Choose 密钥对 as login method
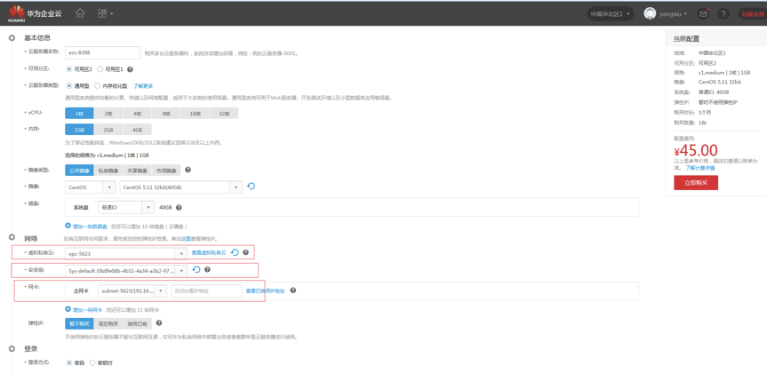The width and height of the screenshot is (767, 374). point(92,362)
